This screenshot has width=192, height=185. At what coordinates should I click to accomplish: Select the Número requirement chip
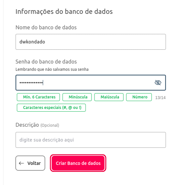(139, 97)
